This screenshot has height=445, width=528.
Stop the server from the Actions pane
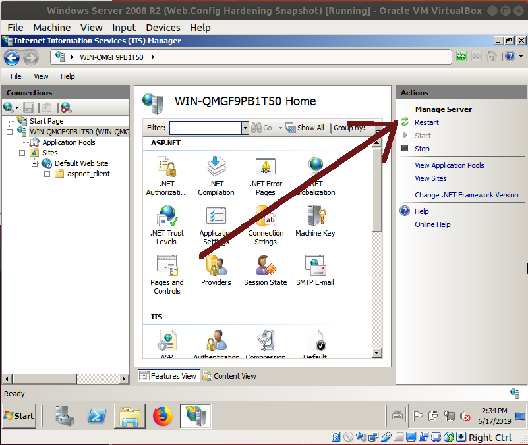click(422, 149)
